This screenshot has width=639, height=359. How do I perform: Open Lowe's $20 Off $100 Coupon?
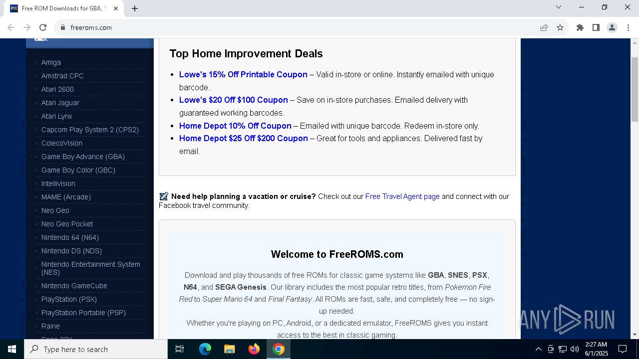(234, 100)
